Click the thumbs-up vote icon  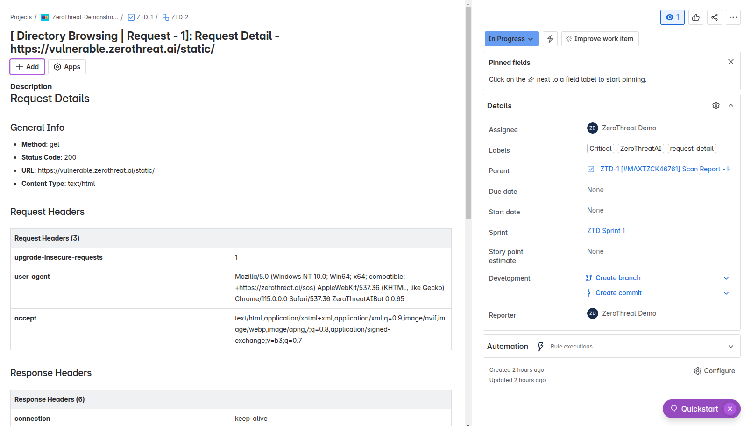[x=696, y=17]
